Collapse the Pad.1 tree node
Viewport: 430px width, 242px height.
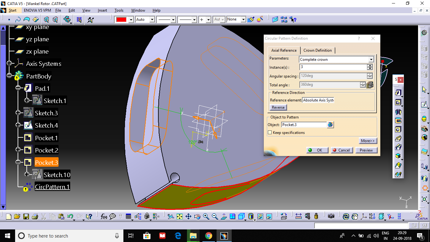click(18, 88)
